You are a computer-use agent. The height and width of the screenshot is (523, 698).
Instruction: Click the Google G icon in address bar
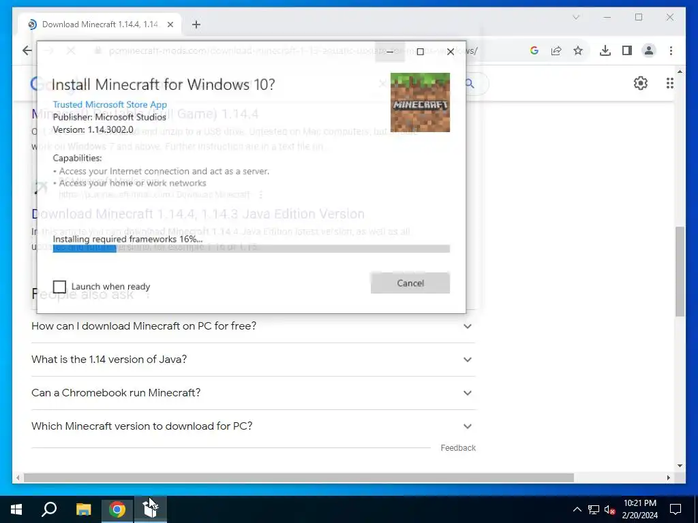click(x=534, y=50)
